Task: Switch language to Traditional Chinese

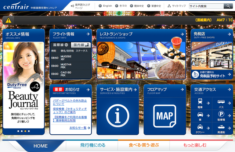Action: [x=154, y=6]
